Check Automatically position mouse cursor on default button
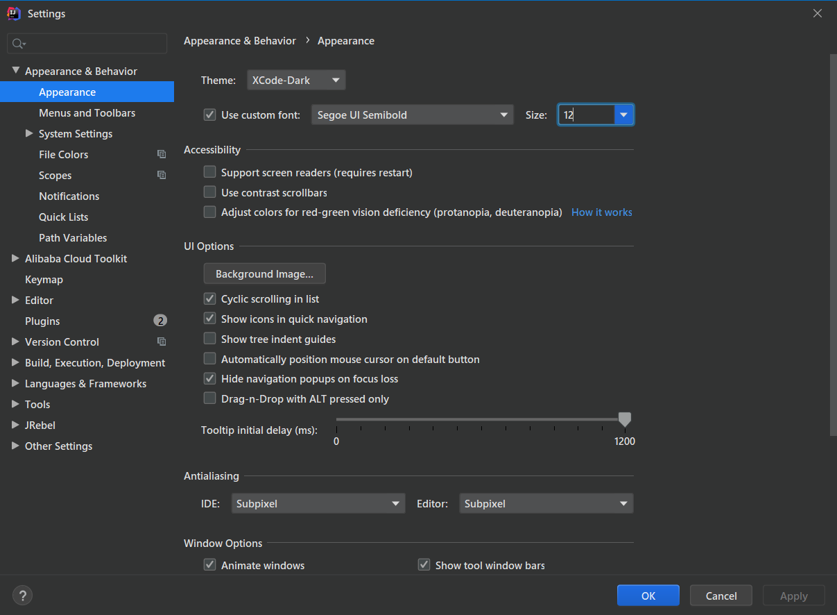Screen dimensions: 837x615 [x=209, y=360]
